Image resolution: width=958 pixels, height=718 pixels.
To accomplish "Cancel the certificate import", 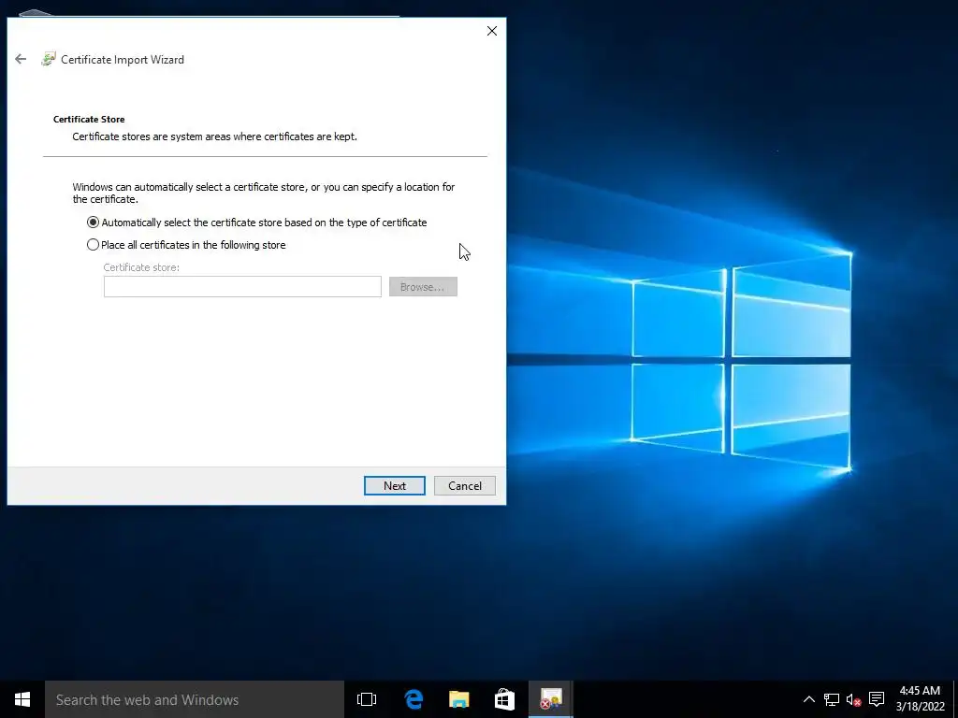I will click(x=465, y=486).
